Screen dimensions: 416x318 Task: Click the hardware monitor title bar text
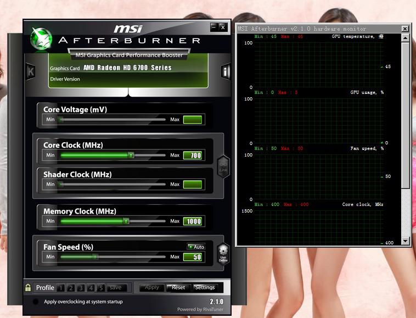pos(302,29)
